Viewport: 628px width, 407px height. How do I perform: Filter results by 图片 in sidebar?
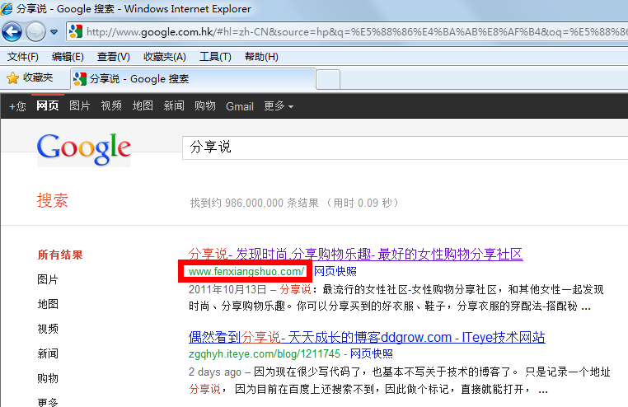[x=48, y=279]
